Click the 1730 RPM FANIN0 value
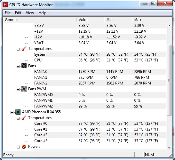175x160 pixels. click(x=87, y=72)
